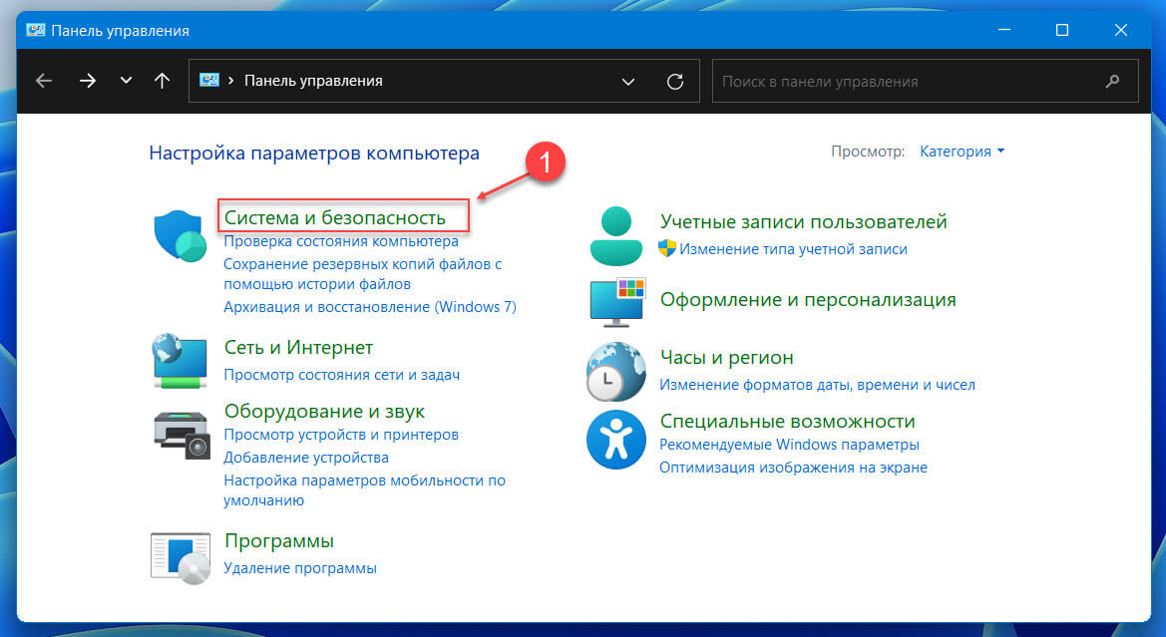Click the UAC shield beside Изменение типа учетной записи
1166x637 pixels.
(x=667, y=248)
